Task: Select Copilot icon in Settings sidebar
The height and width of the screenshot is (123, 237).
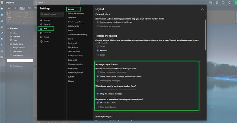Action: [41, 41]
